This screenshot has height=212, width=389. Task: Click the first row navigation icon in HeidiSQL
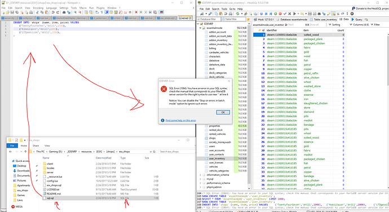click(266, 14)
